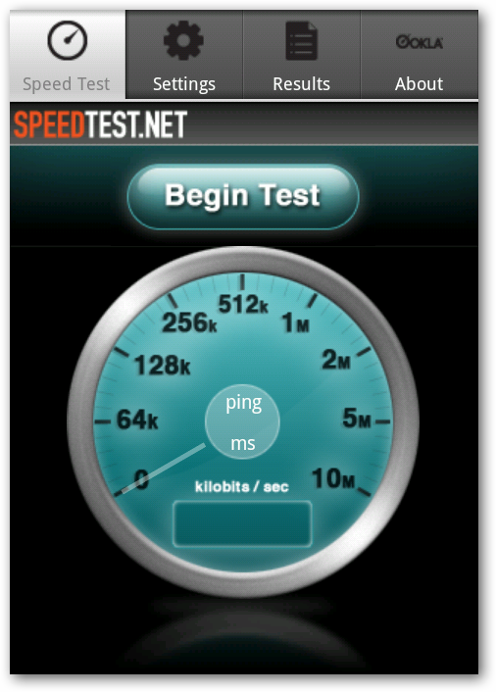Screen dimensions: 496x692
Task: Click the ping ms center circle
Action: [x=242, y=421]
